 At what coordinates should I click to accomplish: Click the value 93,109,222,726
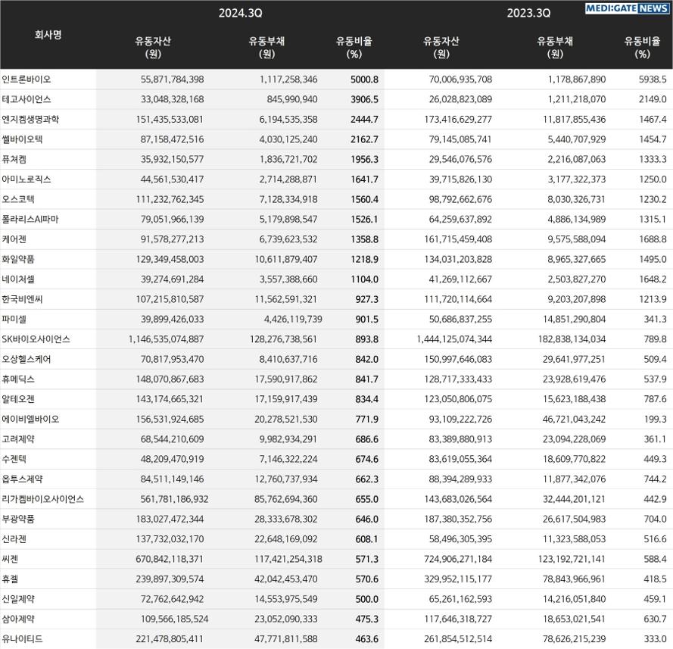460,419
